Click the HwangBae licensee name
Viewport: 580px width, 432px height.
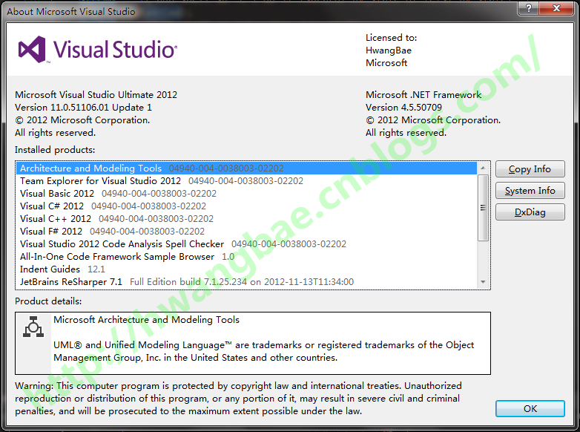click(x=389, y=50)
